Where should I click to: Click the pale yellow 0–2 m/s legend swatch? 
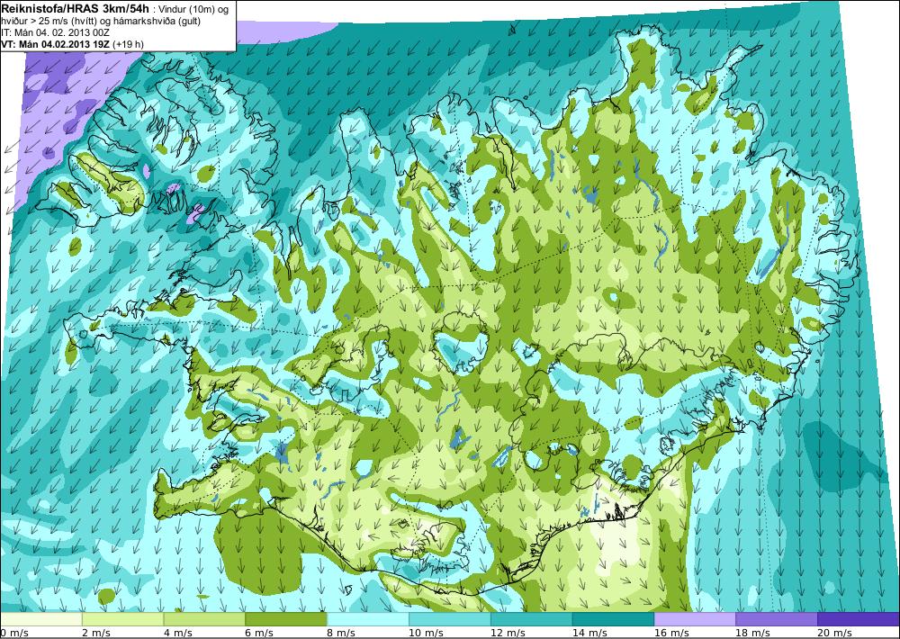click(x=40, y=619)
